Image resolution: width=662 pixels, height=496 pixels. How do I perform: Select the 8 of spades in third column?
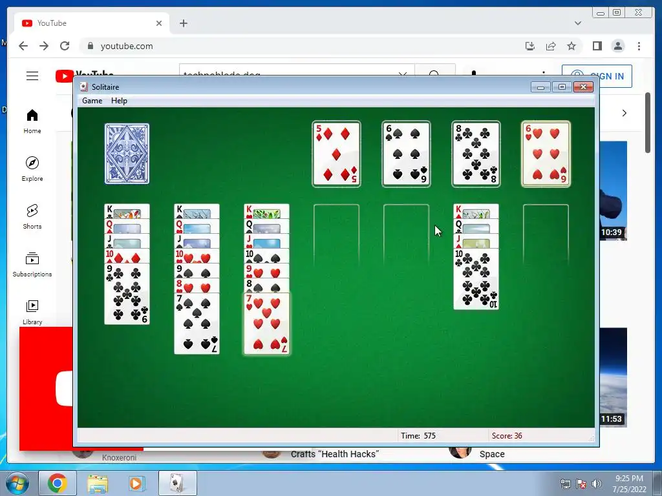[266, 285]
